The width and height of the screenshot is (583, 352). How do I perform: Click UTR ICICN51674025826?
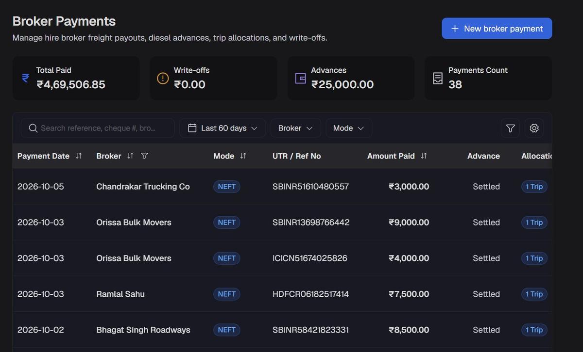click(310, 258)
